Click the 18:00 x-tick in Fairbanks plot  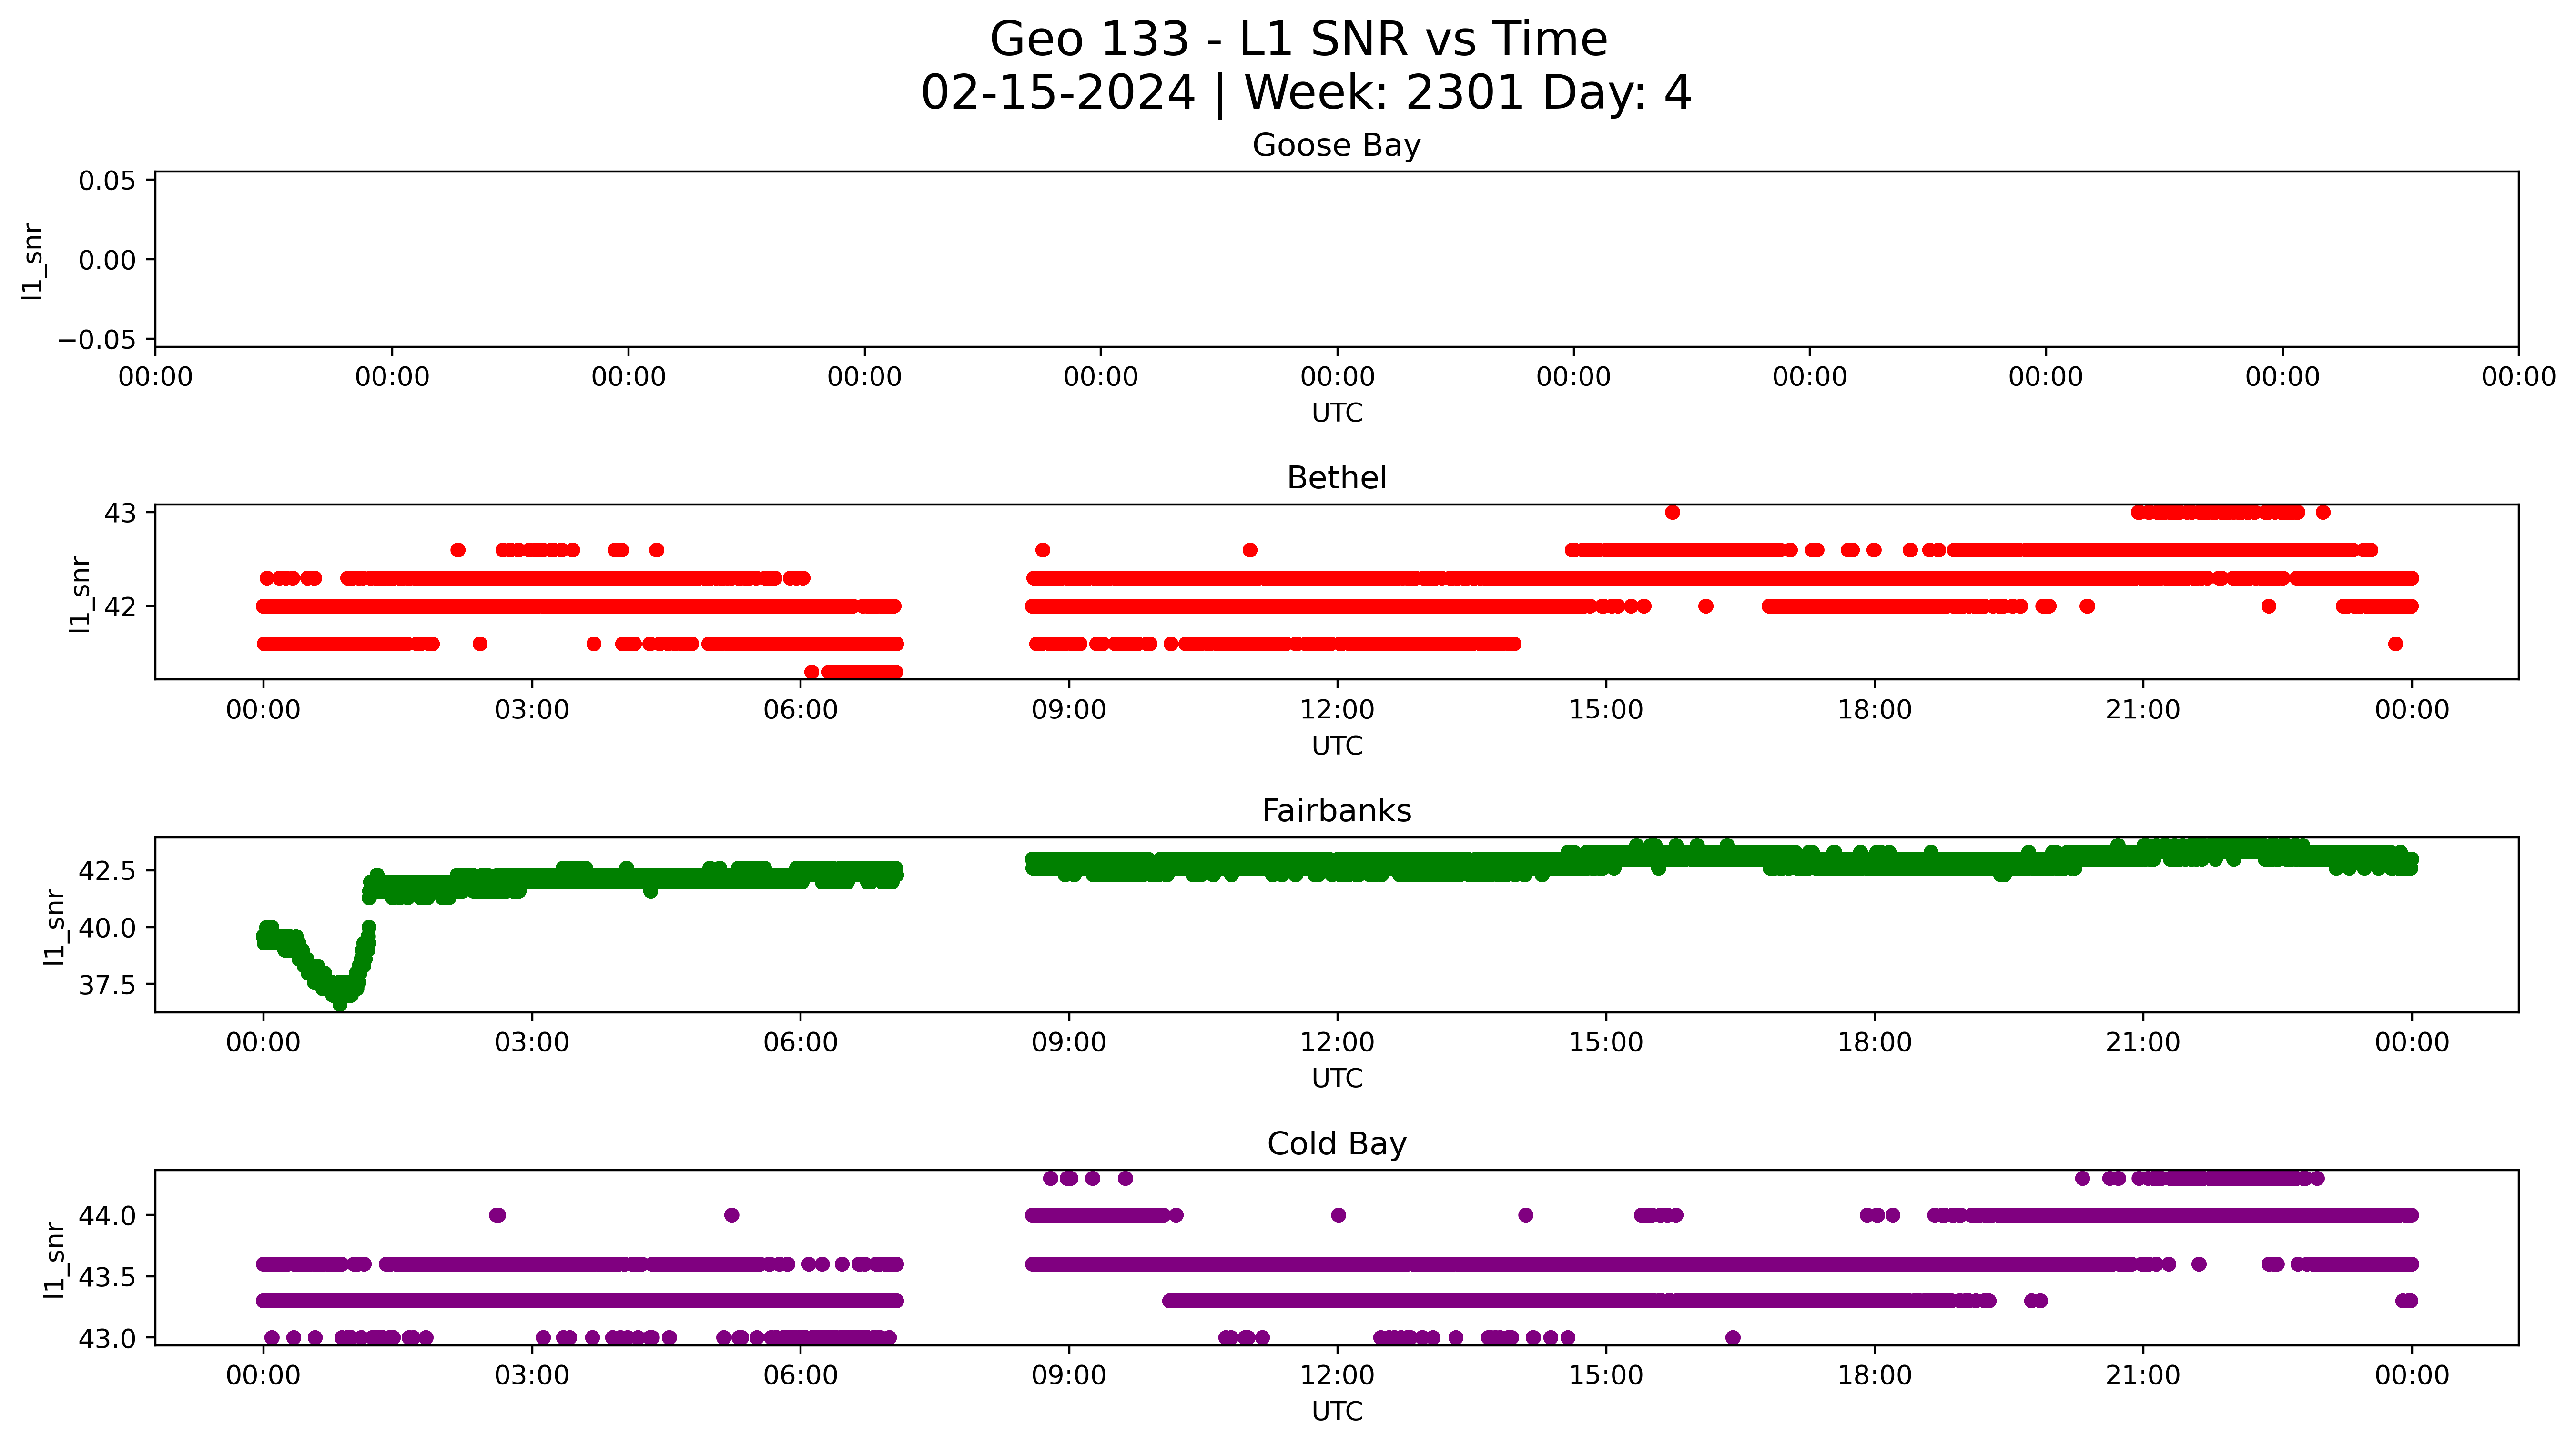coord(1874,1042)
